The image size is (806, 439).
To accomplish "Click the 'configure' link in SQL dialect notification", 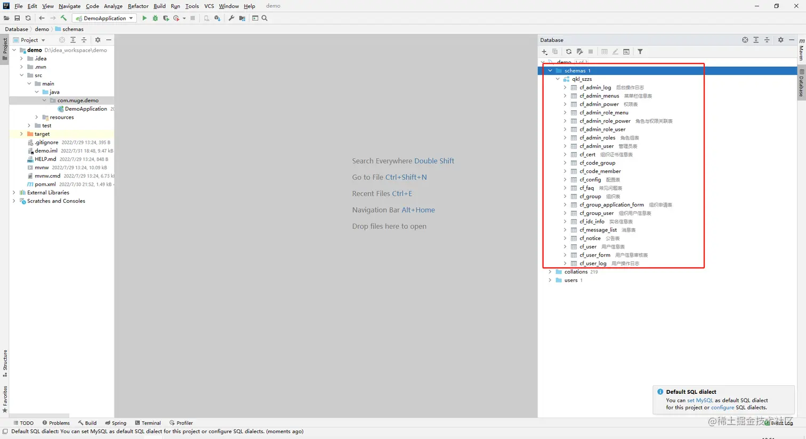I will [x=722, y=408].
